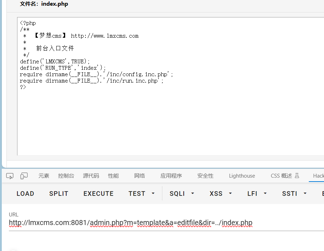Click the http://www.lmxcms.com comment text
Screen dimensions: 324x251
coord(105,36)
